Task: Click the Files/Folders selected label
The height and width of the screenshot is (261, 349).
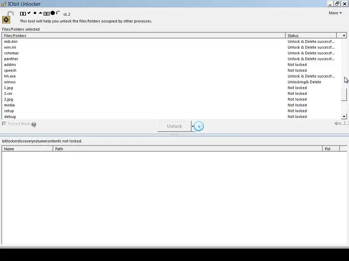Action: point(21,29)
